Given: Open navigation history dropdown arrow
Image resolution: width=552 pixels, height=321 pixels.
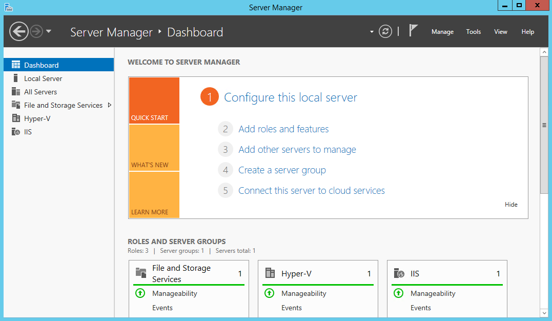Looking at the screenshot, I should point(49,32).
